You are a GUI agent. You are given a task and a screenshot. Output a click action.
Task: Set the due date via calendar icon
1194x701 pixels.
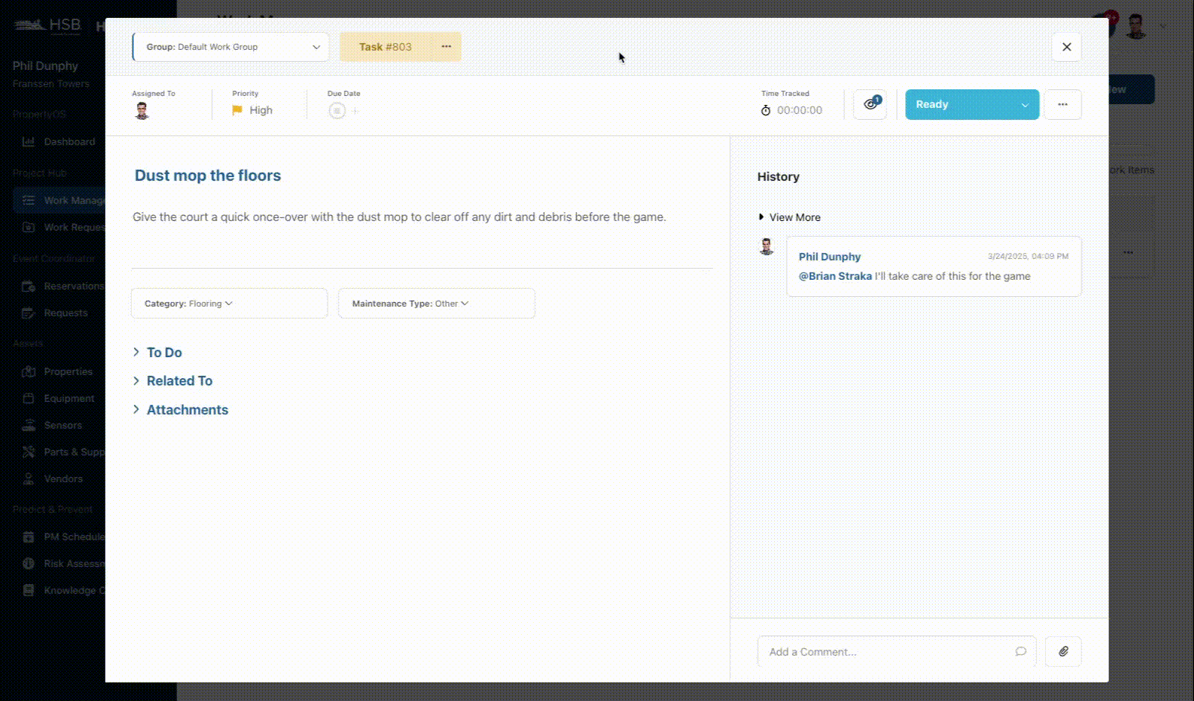coord(337,111)
